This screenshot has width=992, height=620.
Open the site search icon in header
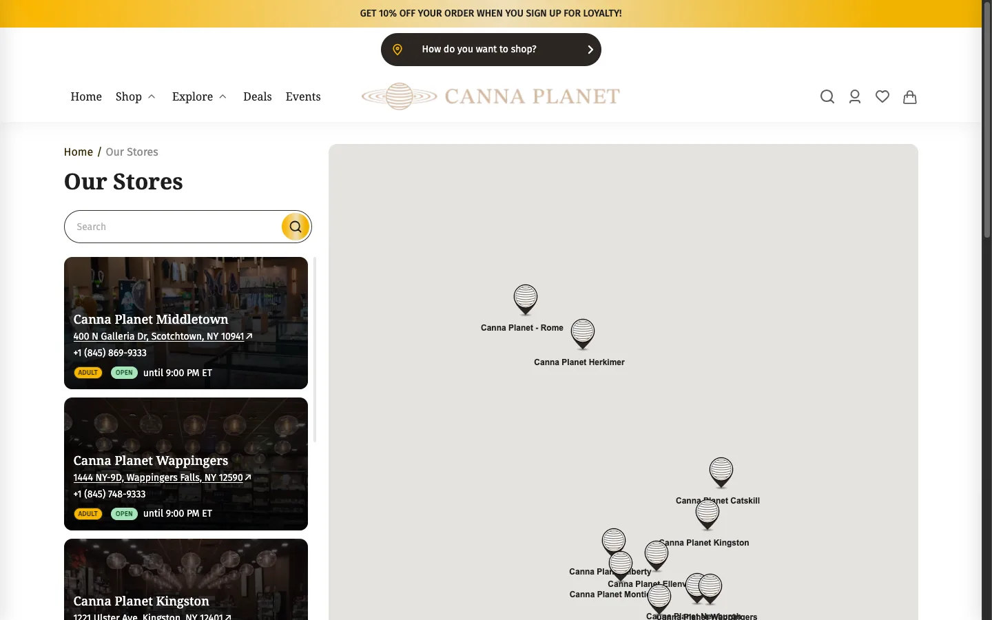(827, 97)
